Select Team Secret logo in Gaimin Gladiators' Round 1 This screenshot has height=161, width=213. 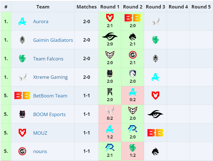click(110, 36)
